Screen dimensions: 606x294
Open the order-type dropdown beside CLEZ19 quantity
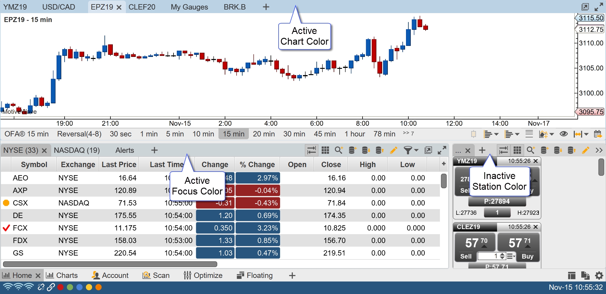coord(511,256)
